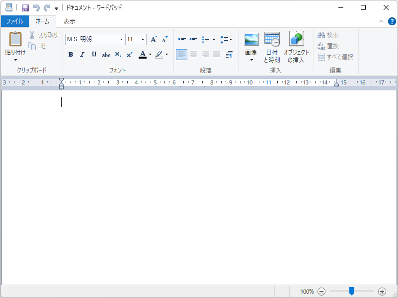Click the Redo arrow icon
Image resolution: width=398 pixels, height=298 pixels.
click(47, 8)
